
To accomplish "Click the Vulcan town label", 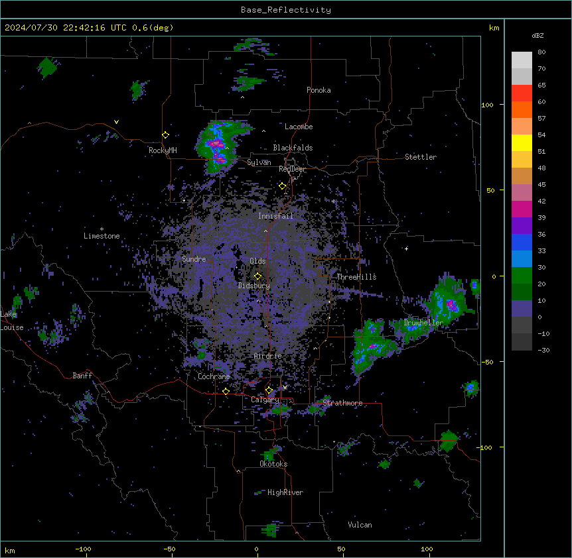I will tap(360, 525).
